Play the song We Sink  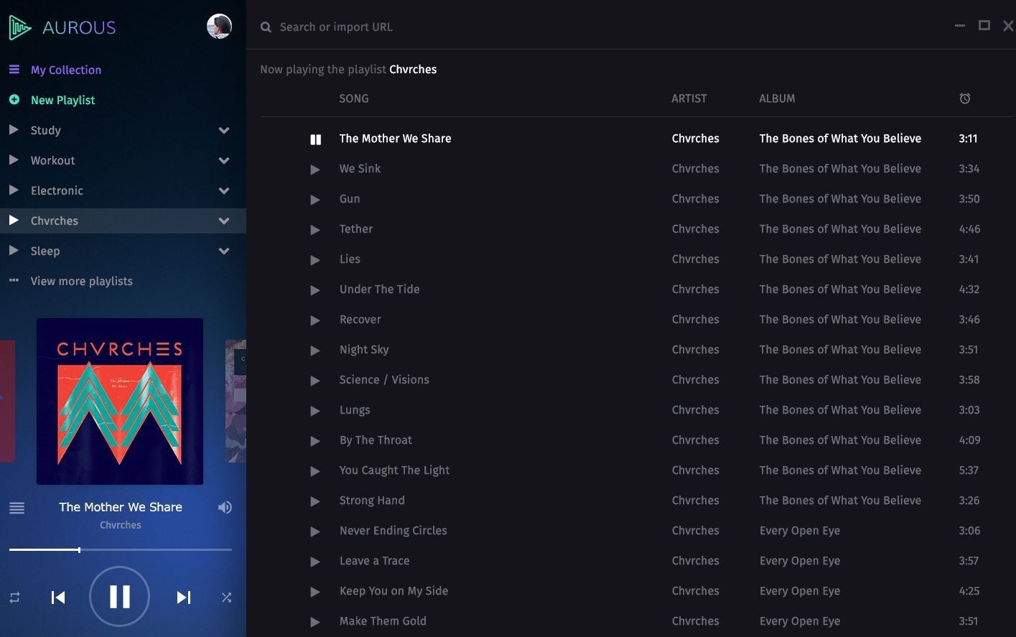pyautogui.click(x=315, y=169)
